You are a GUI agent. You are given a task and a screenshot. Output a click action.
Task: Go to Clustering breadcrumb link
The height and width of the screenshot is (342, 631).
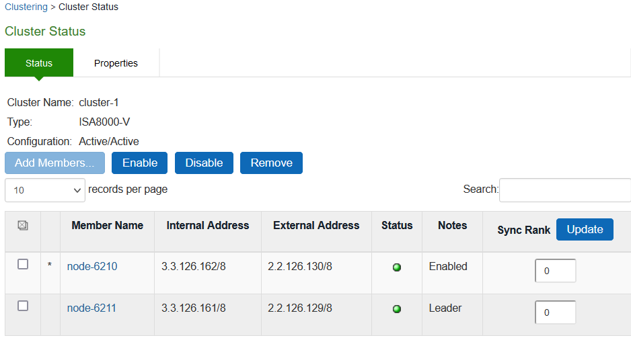[x=26, y=7]
